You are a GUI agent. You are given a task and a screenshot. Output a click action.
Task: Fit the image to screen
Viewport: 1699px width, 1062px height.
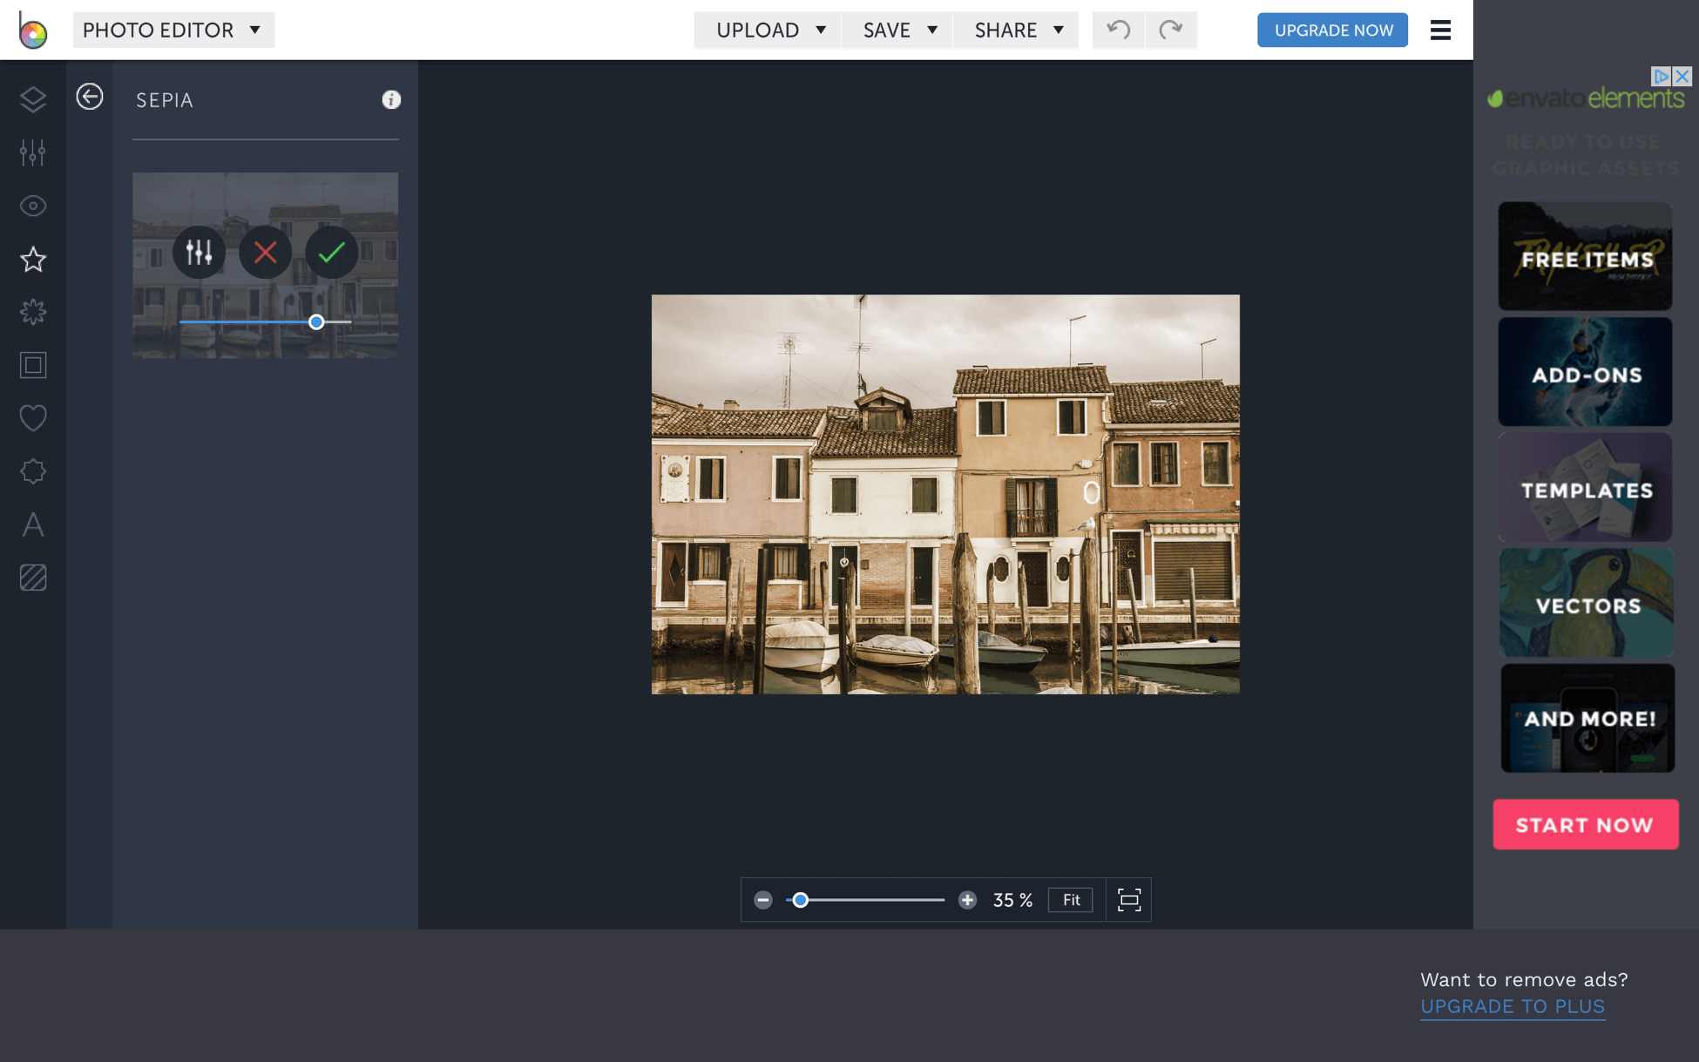pos(1071,900)
